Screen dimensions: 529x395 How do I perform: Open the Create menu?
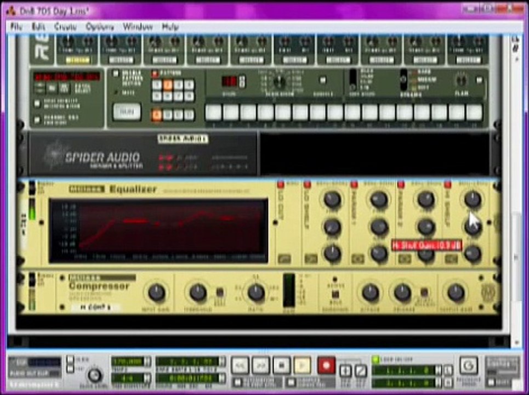point(65,26)
